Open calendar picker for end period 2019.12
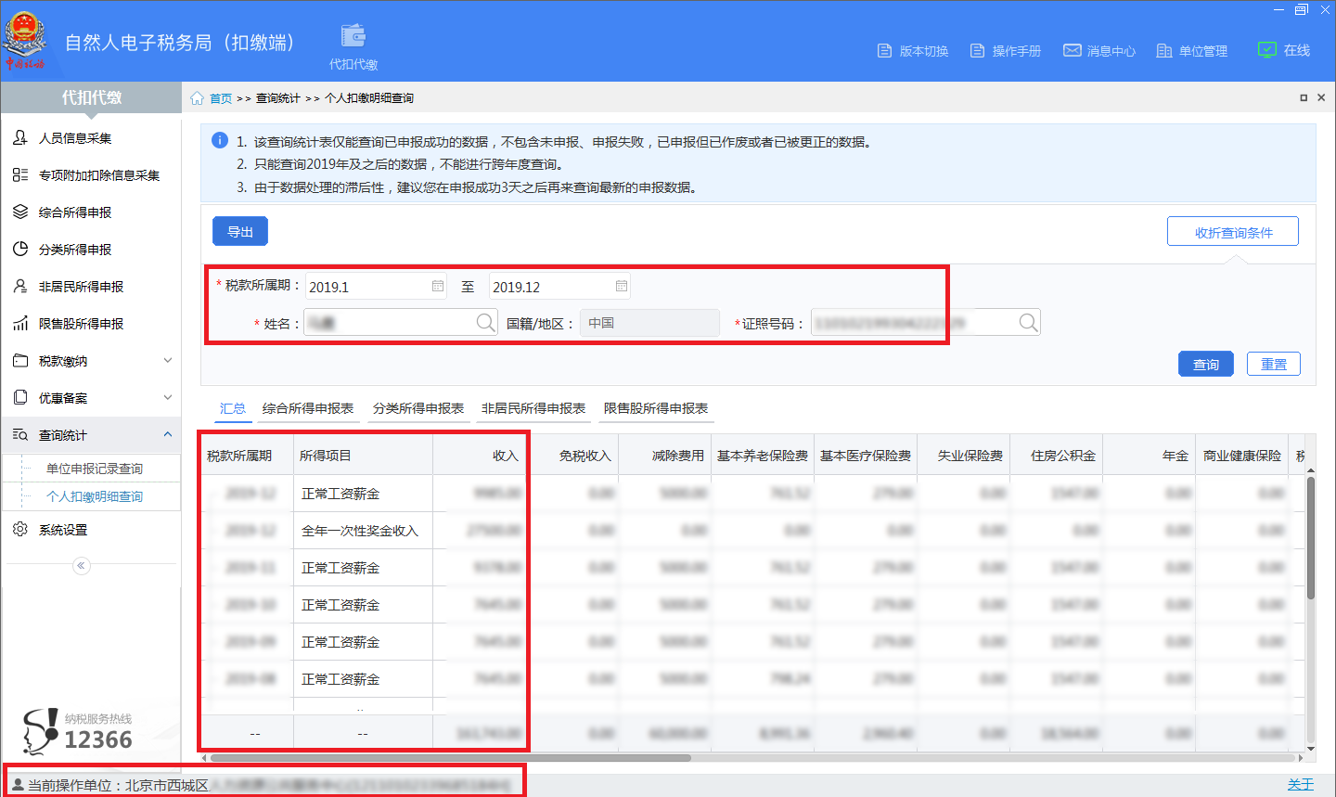This screenshot has height=797, width=1336. point(622,287)
